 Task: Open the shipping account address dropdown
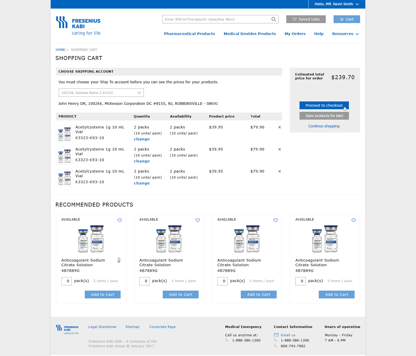pos(101,93)
